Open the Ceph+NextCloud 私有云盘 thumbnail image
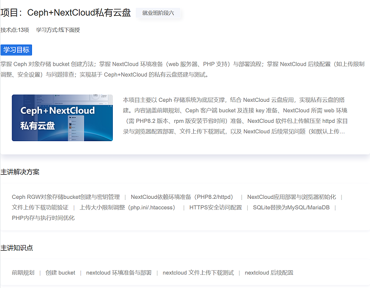 tap(62, 118)
